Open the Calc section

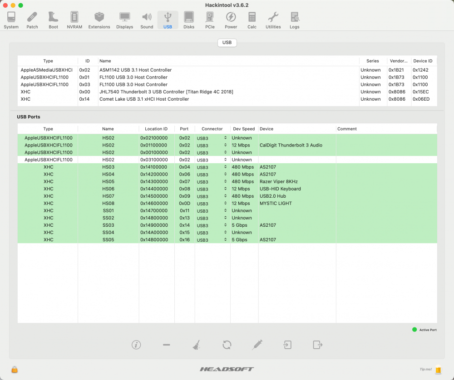tap(252, 20)
